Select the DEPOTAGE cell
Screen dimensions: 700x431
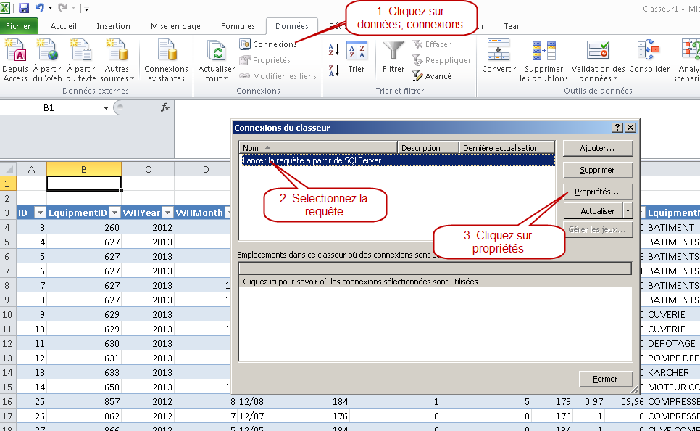coord(672,343)
